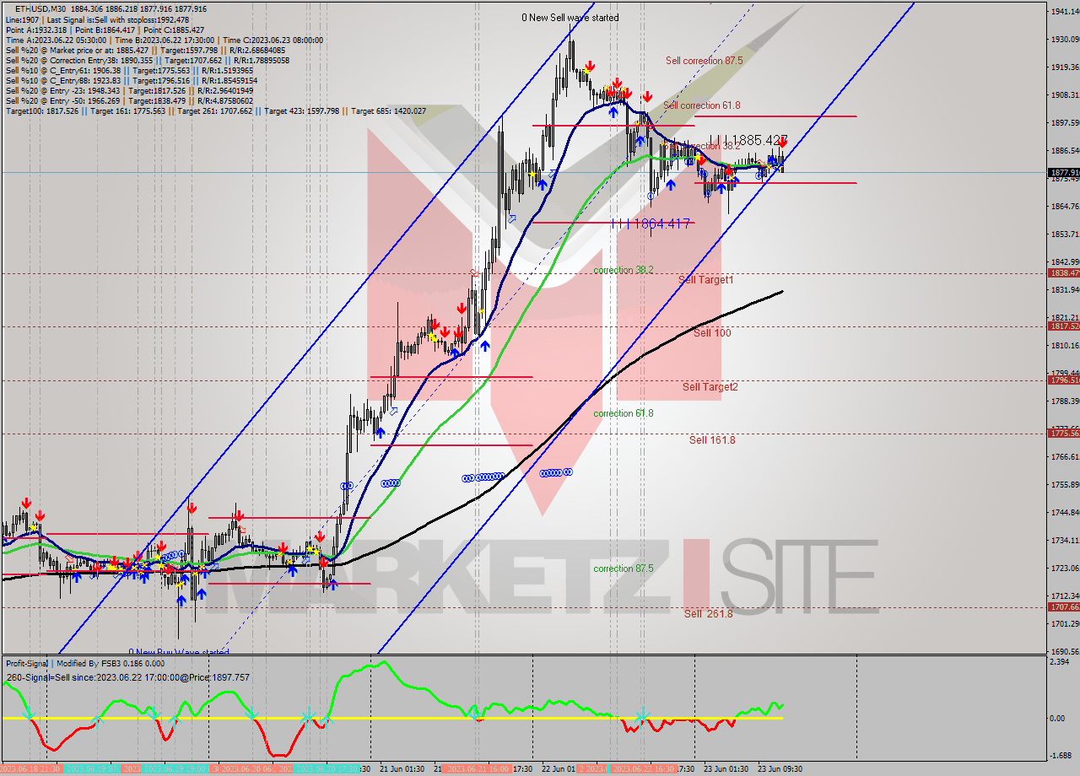Click the 'Sell 261.8' label
1080x776 pixels.
(x=708, y=614)
